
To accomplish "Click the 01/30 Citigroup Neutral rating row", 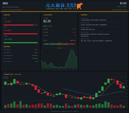I will point(21,50).
